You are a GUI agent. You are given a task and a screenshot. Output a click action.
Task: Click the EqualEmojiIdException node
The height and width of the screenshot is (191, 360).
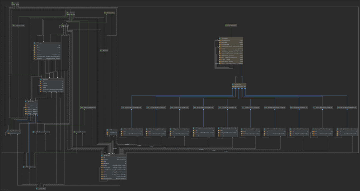(299, 107)
